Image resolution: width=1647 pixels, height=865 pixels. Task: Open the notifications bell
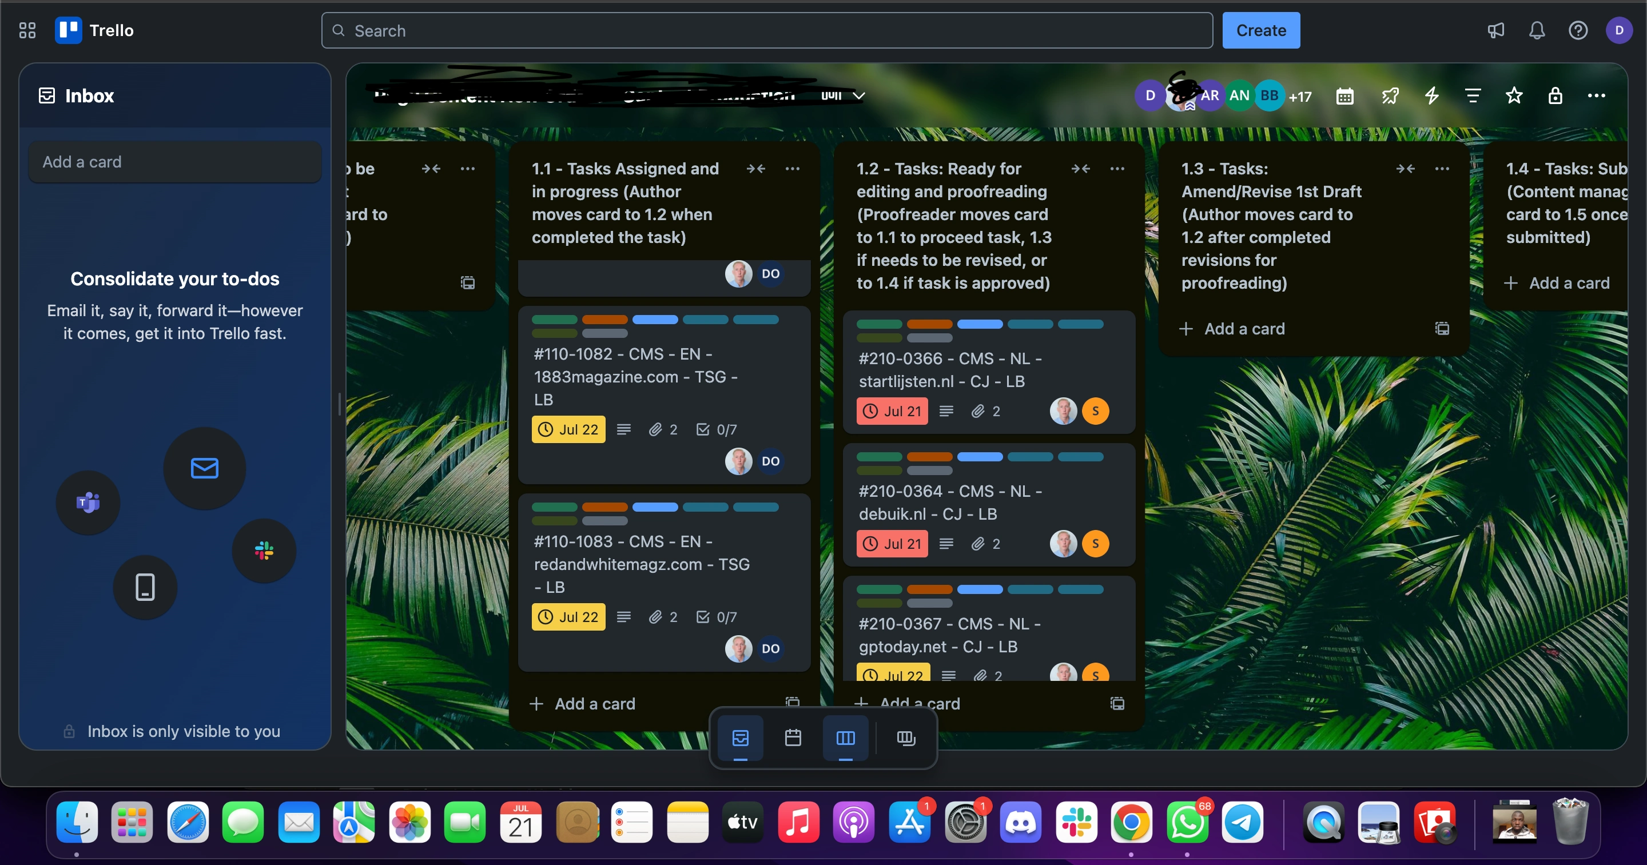(x=1537, y=30)
